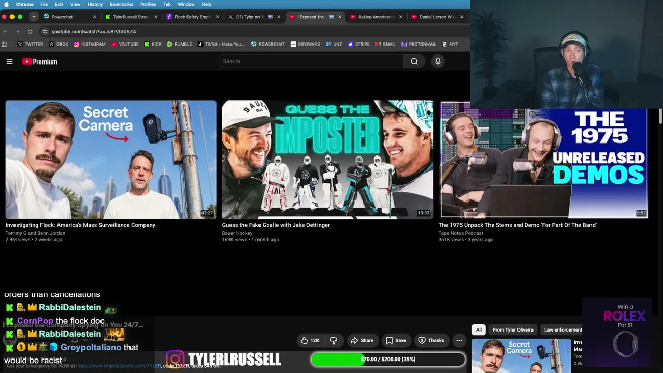The height and width of the screenshot is (373, 663).
Task: Play the Guess the Imposter thumbnail
Action: pyautogui.click(x=327, y=160)
